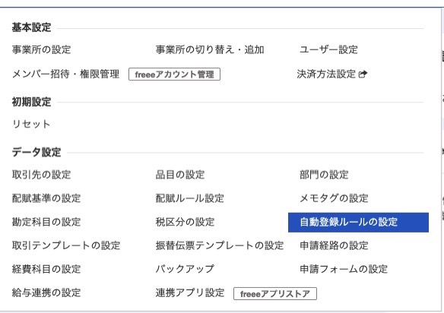Open 部門の設定
Screen dimensions: 444x313
click(324, 175)
